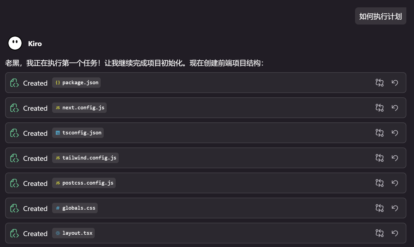View changes for package.json creation
This screenshot has height=247, width=414.
[x=379, y=83]
